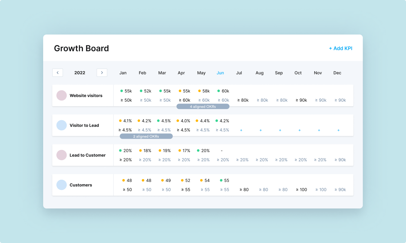Select the Visitor to Lead blue avatar
Viewport: 406px width, 243px height.
click(62, 125)
